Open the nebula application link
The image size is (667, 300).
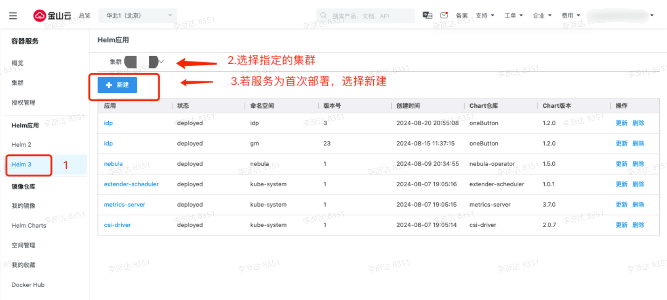pyautogui.click(x=113, y=164)
